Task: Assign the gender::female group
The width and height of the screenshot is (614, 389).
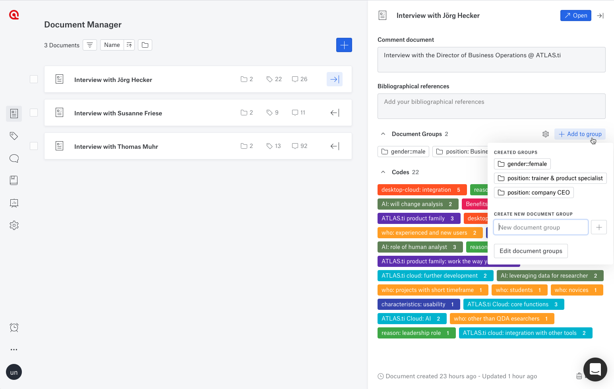Action: coord(522,163)
